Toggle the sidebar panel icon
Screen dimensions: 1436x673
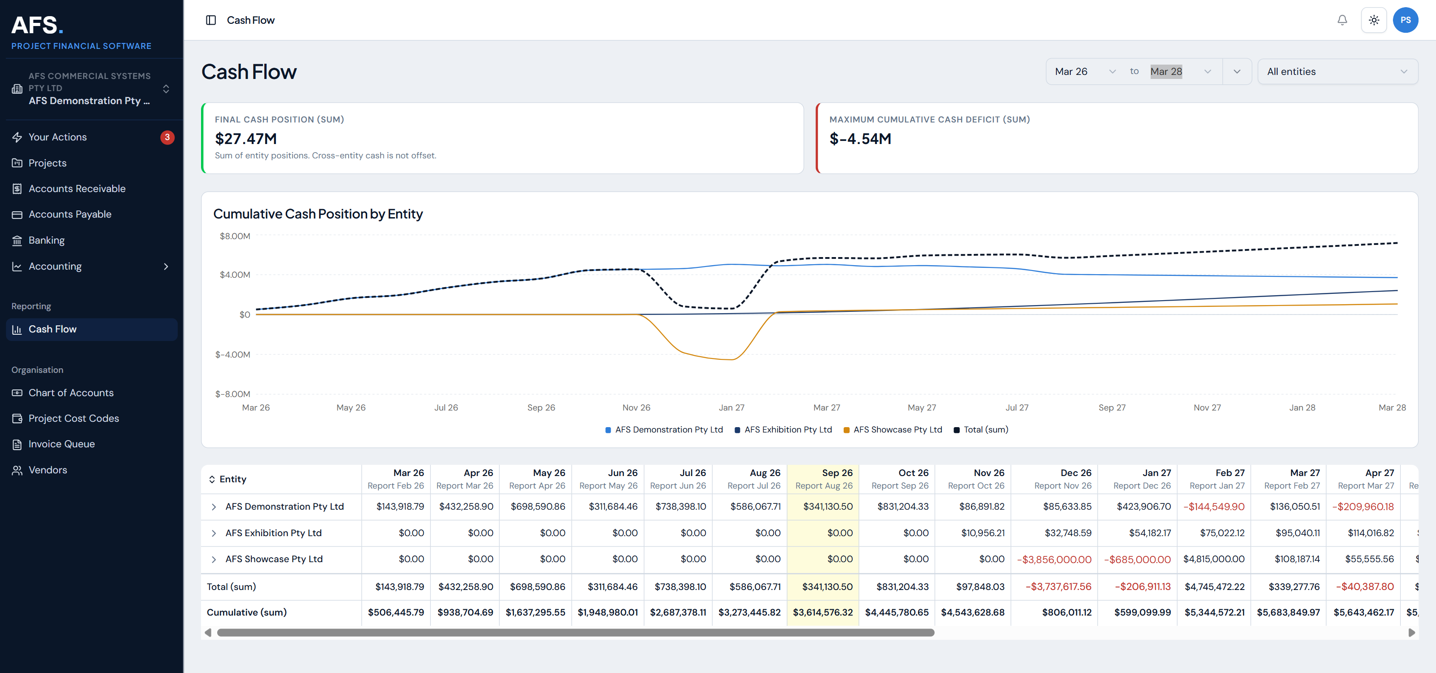[211, 20]
